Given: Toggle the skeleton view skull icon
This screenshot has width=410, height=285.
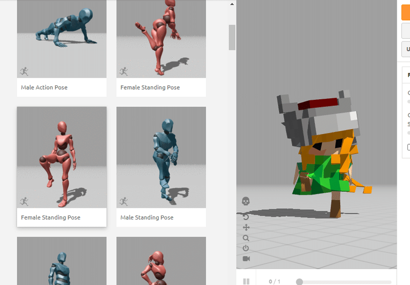Looking at the screenshot, I should click(x=246, y=201).
